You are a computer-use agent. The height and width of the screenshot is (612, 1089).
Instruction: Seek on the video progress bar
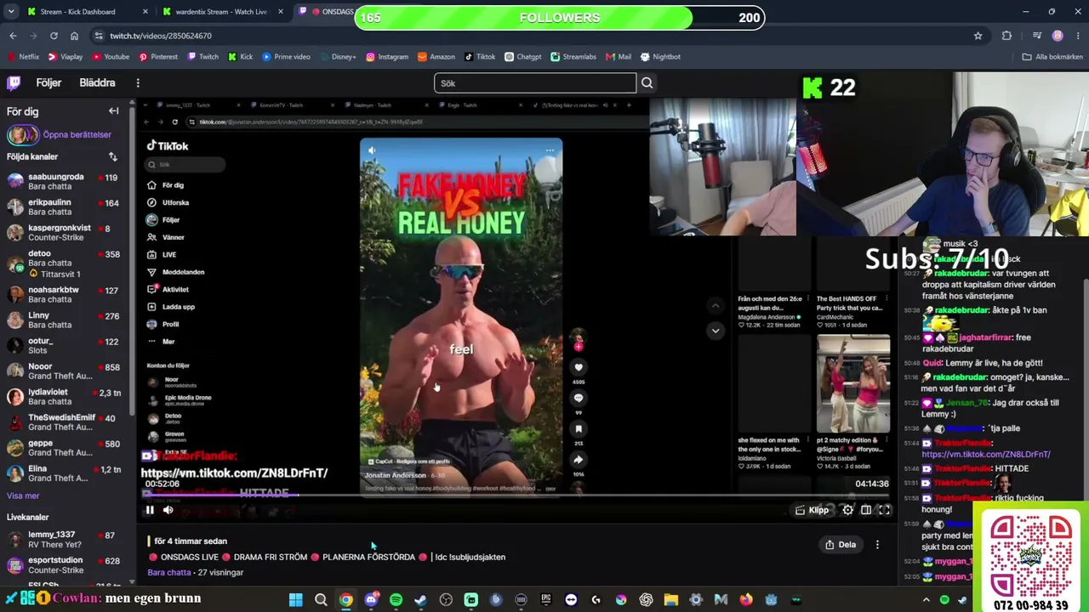tap(517, 496)
